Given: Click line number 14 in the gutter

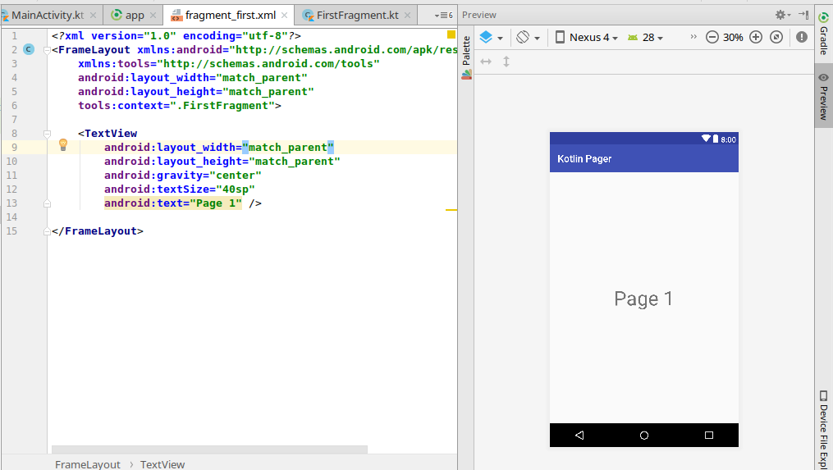Looking at the screenshot, I should pyautogui.click(x=11, y=217).
